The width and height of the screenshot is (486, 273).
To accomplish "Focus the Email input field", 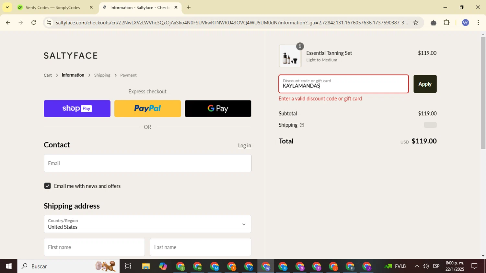I will (x=147, y=163).
